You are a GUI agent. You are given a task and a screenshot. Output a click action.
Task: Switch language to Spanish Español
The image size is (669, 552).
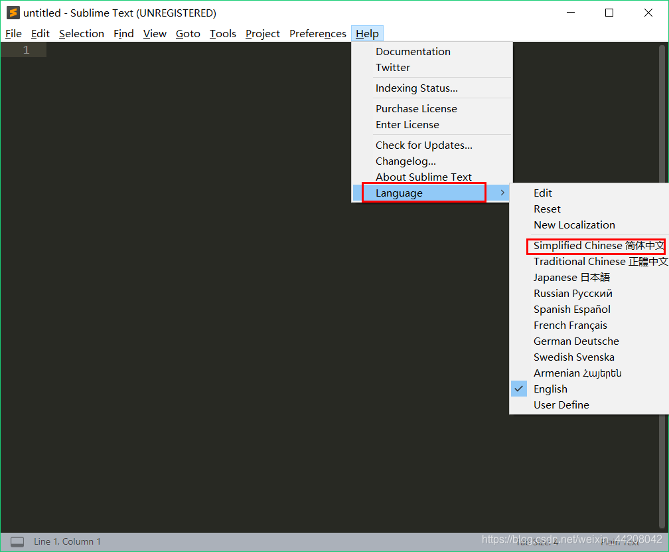coord(589,309)
